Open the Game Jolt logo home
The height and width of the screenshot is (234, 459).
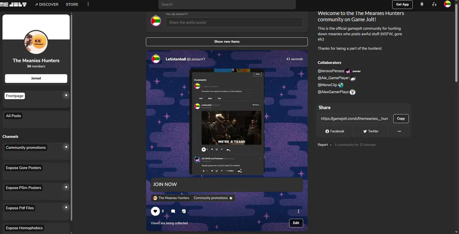13,5
